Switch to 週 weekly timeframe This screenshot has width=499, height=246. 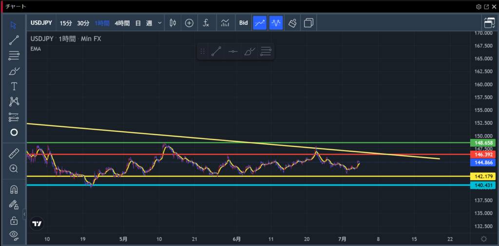[149, 23]
